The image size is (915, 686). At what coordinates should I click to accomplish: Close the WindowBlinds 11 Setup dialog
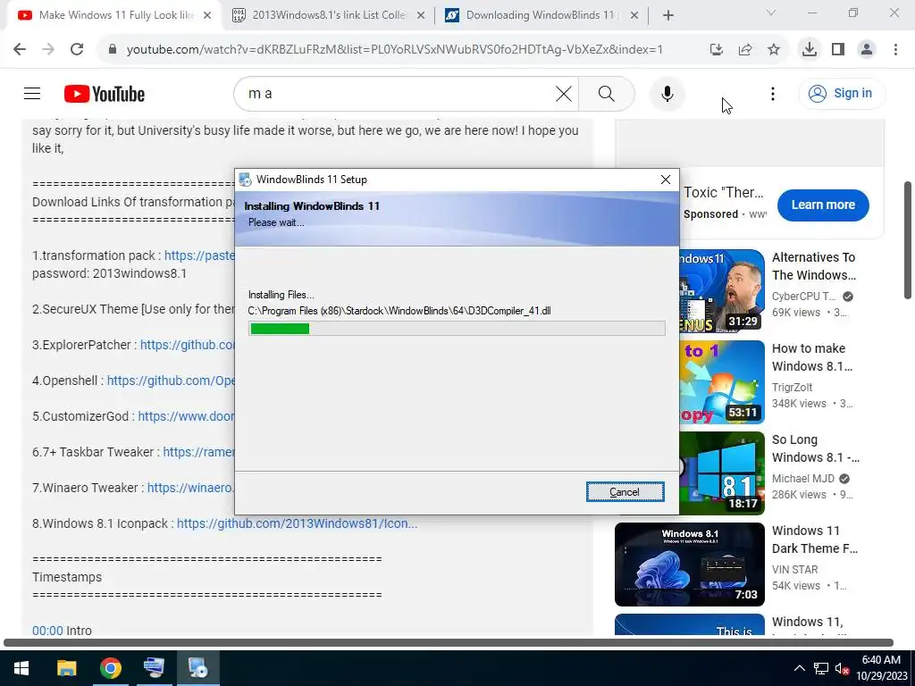click(665, 180)
